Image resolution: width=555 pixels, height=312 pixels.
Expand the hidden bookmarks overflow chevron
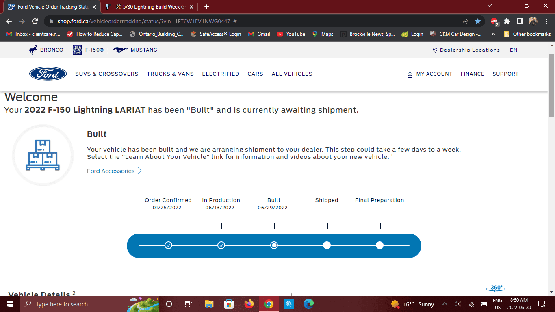[493, 34]
